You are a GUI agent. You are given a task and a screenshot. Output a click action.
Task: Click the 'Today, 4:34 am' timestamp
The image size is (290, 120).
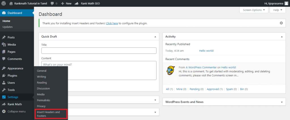click(174, 51)
